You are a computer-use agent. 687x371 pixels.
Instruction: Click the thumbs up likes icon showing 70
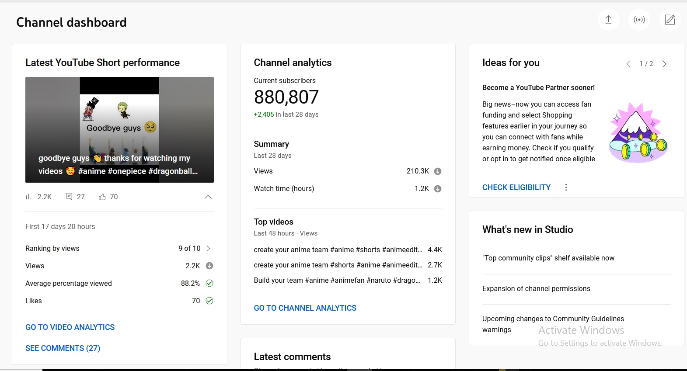[x=102, y=197]
